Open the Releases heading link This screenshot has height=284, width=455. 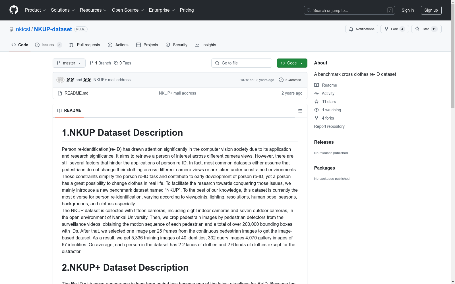[324, 142]
